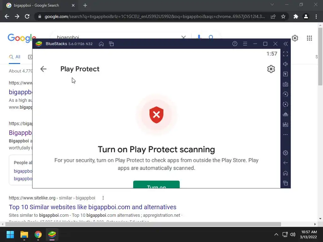Close the bigappboi Google Search tab
This screenshot has height=242, width=323.
pyautogui.click(x=73, y=5)
